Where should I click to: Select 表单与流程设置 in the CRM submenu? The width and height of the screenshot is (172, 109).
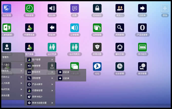(40, 103)
